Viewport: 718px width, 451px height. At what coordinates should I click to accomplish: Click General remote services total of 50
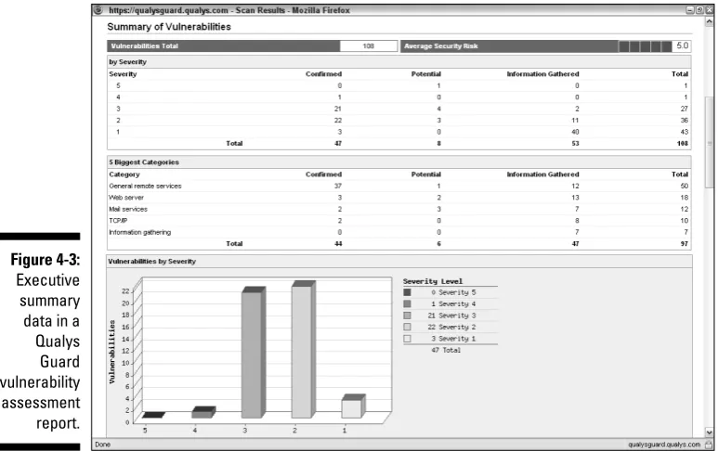coord(685,186)
